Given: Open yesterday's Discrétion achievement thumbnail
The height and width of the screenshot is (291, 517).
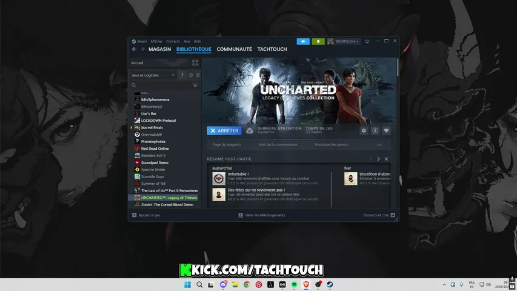Looking at the screenshot, I should click(x=350, y=178).
